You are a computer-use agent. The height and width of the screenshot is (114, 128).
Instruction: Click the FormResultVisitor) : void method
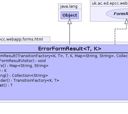[x=23, y=61]
